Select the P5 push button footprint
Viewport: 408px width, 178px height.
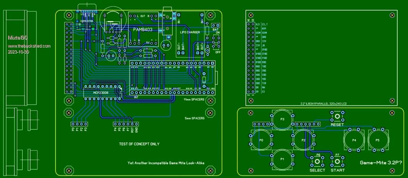377,140
